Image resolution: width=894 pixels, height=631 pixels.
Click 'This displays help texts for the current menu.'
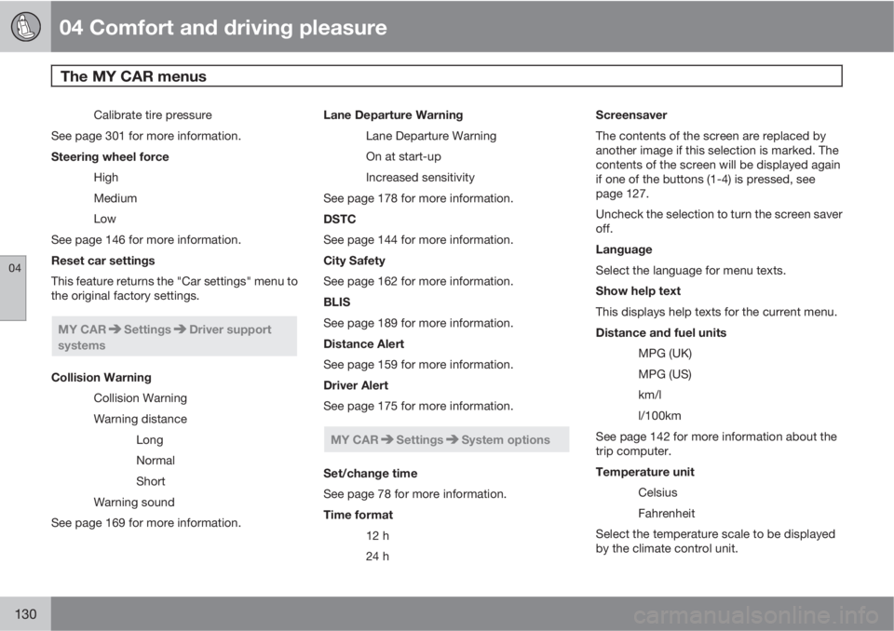click(717, 313)
